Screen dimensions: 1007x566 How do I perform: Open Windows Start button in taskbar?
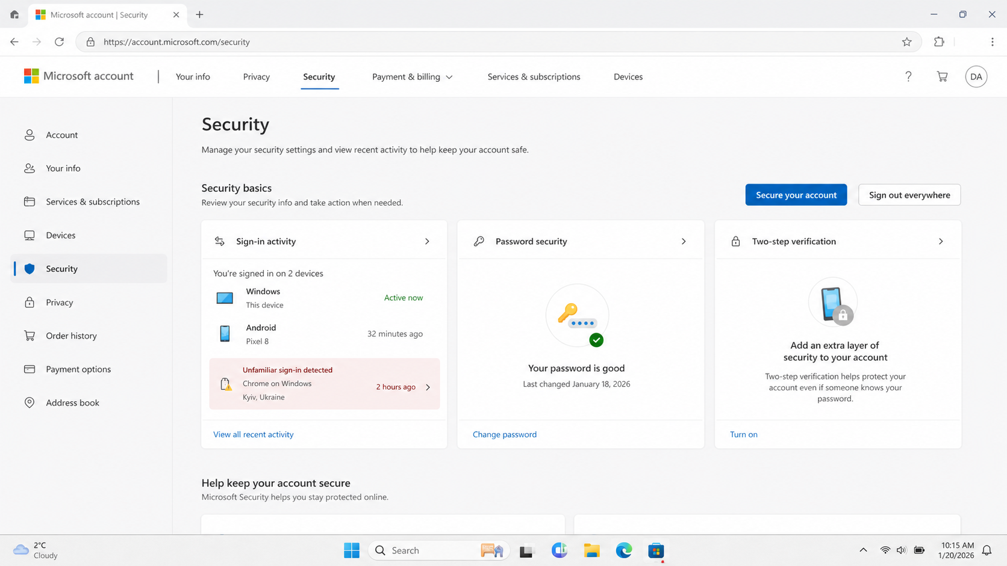[x=352, y=550]
